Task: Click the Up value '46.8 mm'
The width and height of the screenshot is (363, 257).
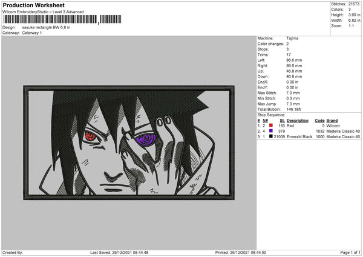Action: tap(294, 71)
